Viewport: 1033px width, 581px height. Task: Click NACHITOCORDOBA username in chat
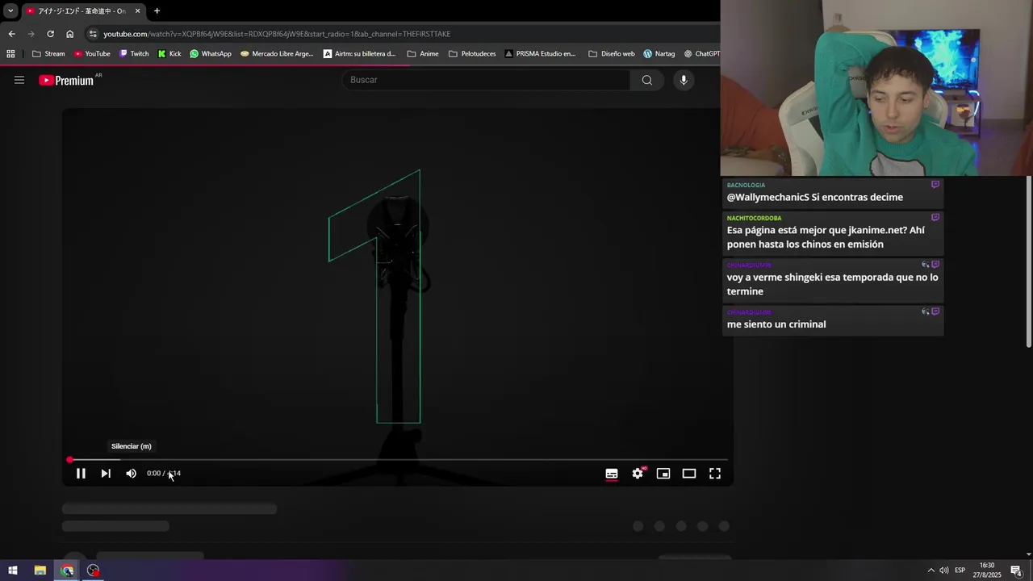754,218
